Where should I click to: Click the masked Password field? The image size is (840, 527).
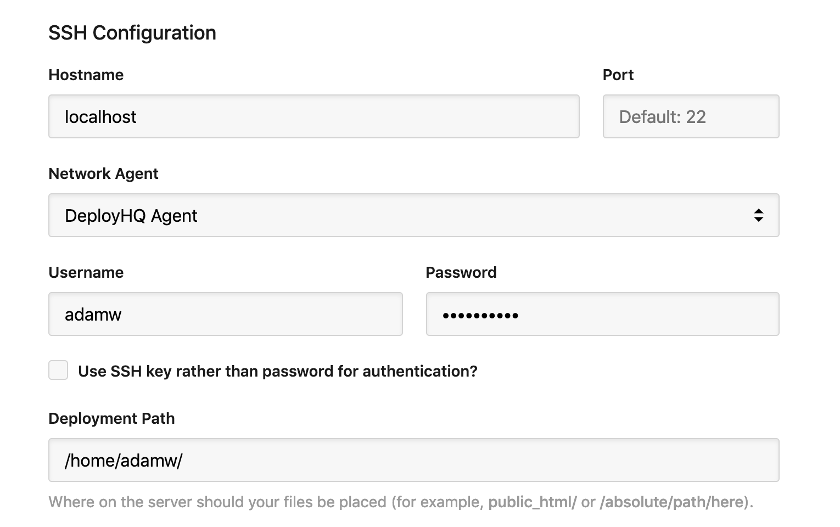pos(602,314)
